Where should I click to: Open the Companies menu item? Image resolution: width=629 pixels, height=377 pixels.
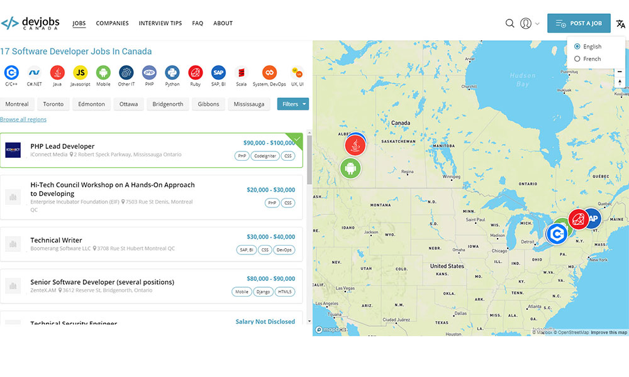click(112, 23)
